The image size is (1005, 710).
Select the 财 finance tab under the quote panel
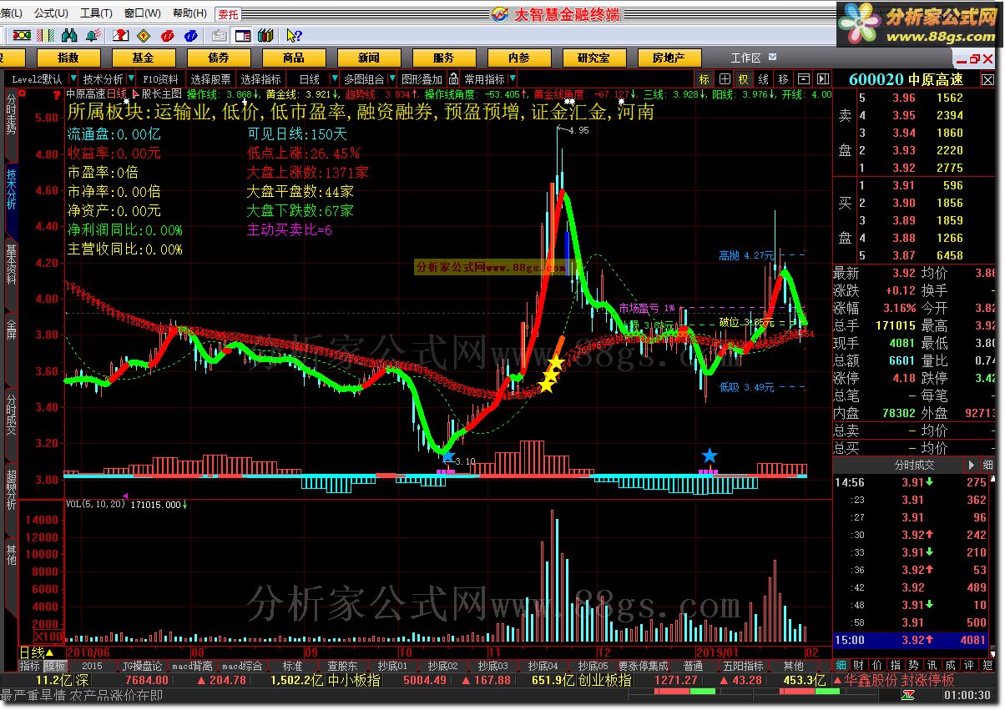click(860, 666)
